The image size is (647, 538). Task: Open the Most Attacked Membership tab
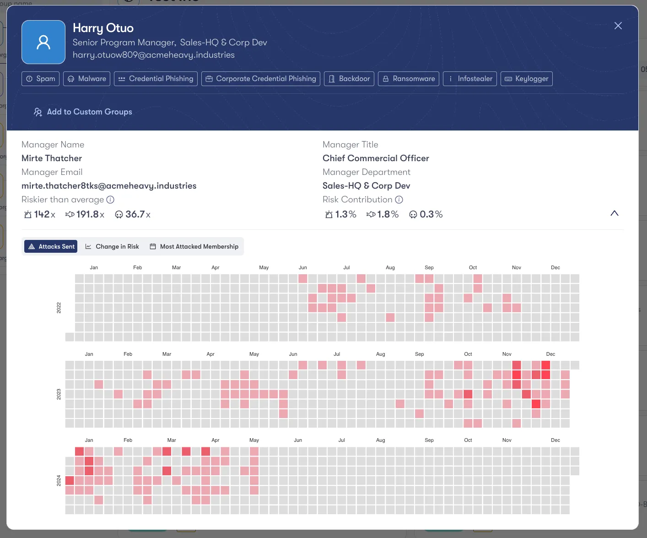click(x=194, y=246)
